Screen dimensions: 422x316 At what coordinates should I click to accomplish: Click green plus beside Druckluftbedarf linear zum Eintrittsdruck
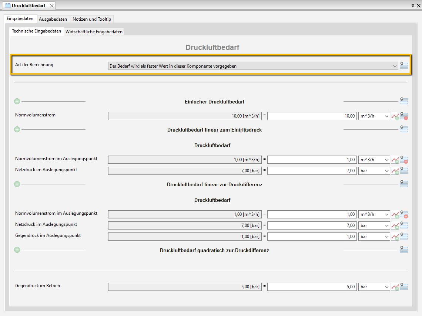[x=17, y=129]
